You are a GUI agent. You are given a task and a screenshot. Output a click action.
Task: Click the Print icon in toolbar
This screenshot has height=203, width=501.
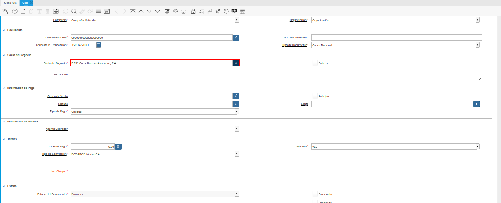tap(184, 11)
